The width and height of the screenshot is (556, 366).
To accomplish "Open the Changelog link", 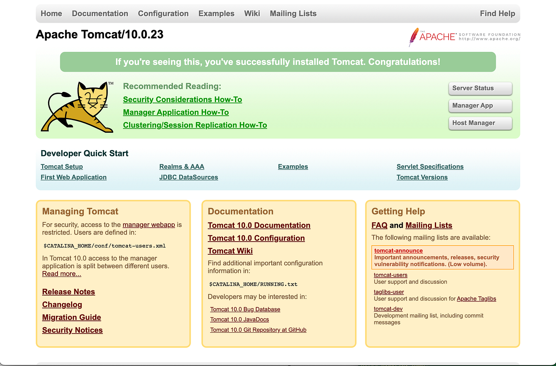I will (x=62, y=305).
